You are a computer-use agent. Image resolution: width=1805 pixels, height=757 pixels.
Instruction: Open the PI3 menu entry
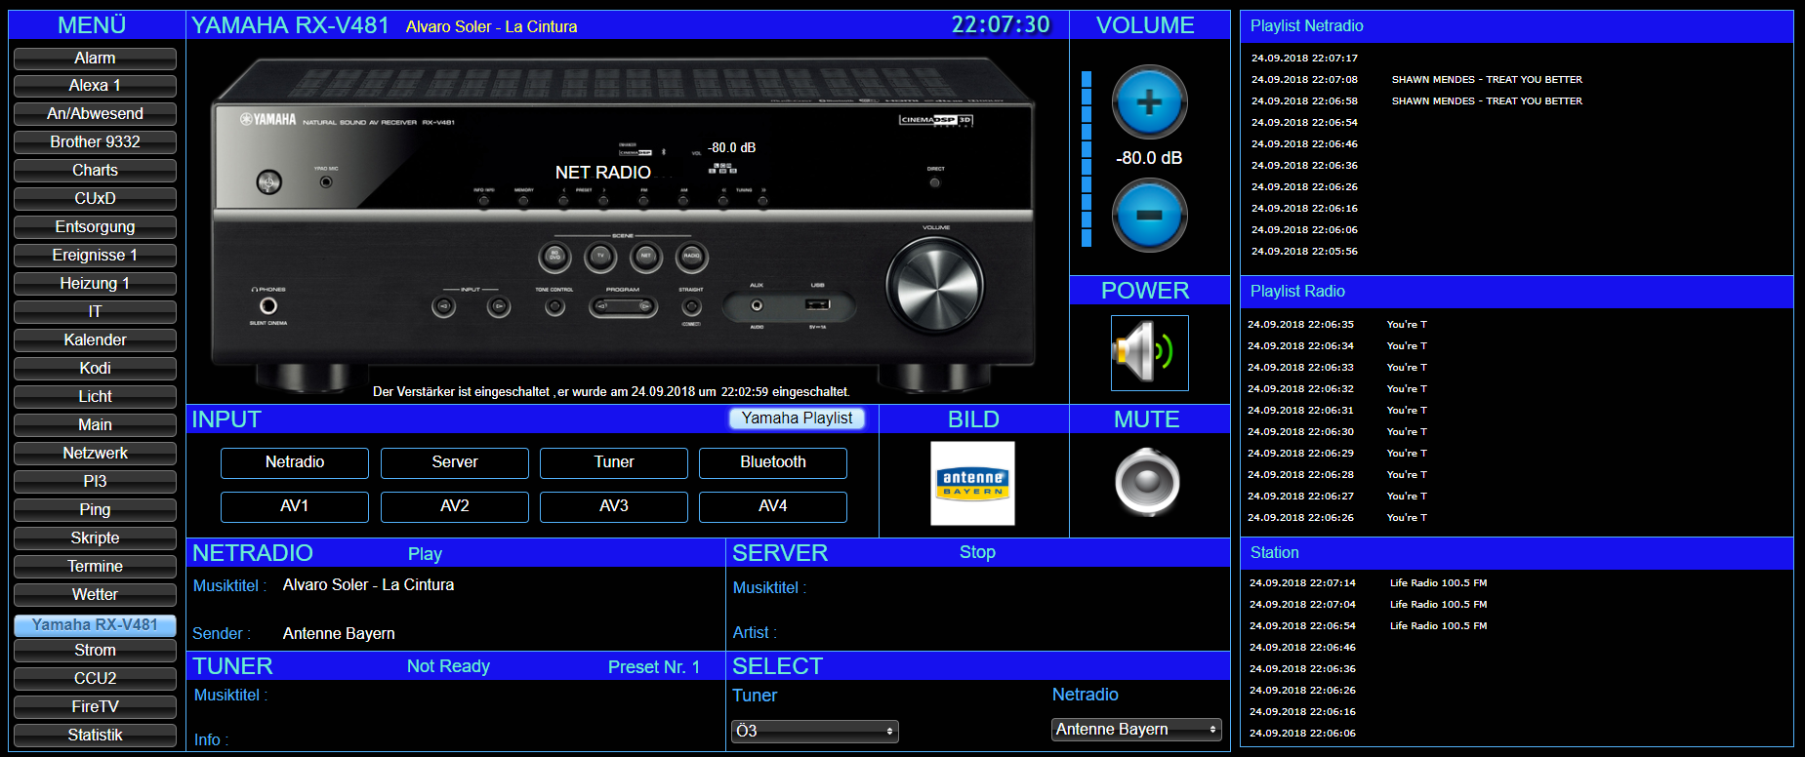(x=95, y=482)
